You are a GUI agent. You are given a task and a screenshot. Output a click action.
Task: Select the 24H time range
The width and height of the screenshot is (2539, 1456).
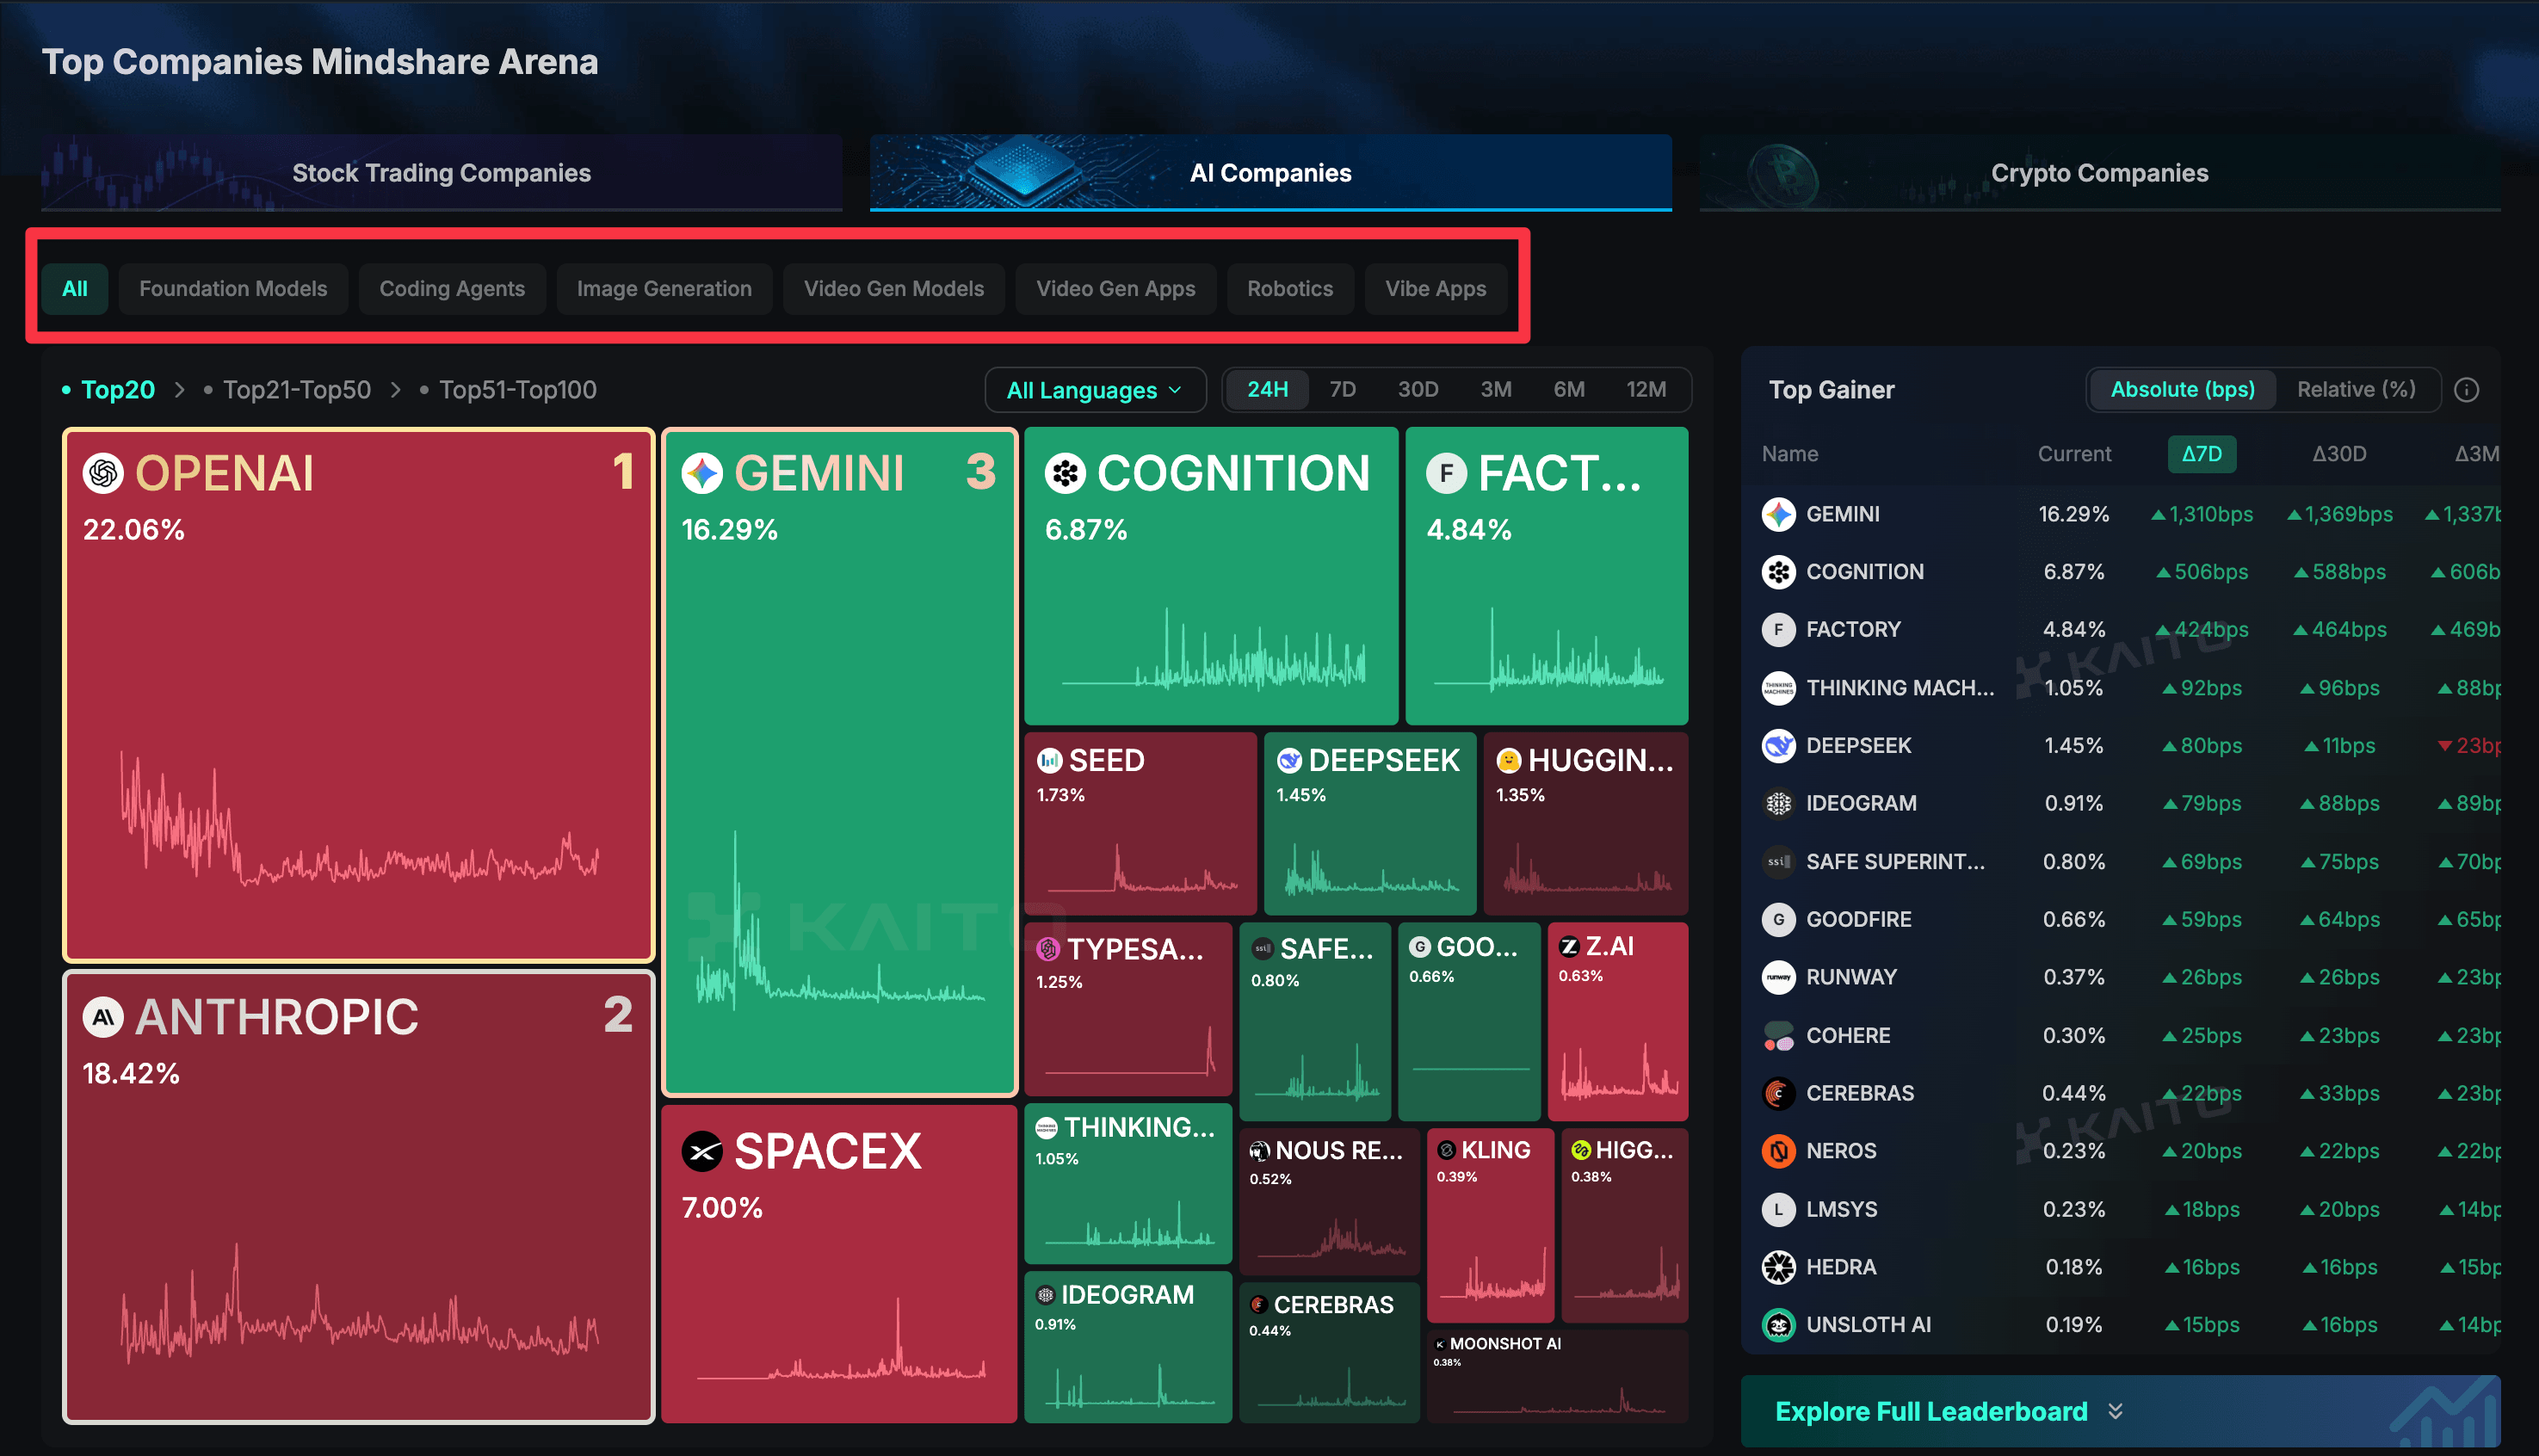click(1267, 390)
